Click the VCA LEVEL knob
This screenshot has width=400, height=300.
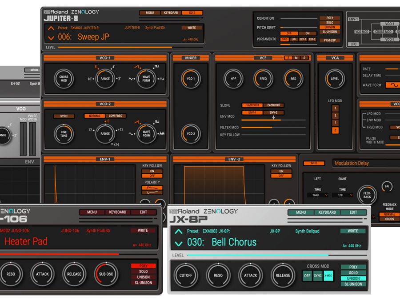click(335, 79)
